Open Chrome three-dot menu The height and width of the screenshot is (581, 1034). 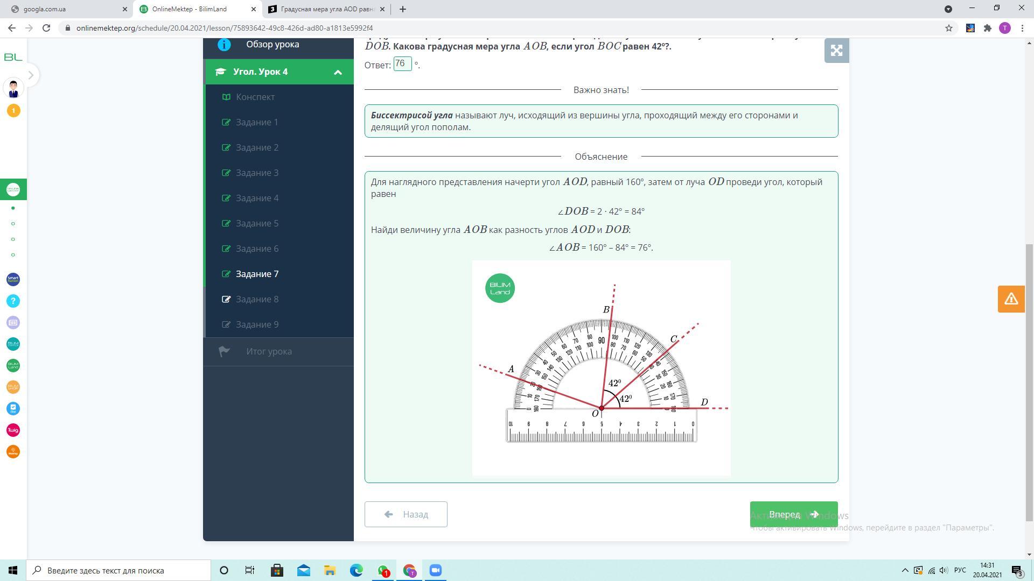coord(1022,28)
